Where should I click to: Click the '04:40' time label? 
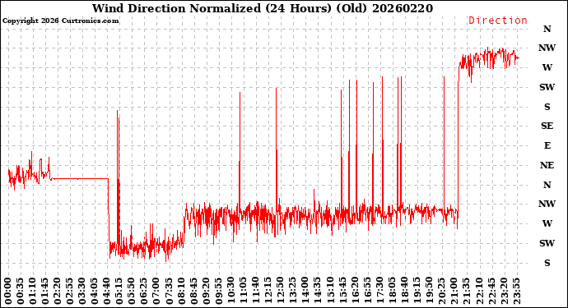pyautogui.click(x=107, y=292)
